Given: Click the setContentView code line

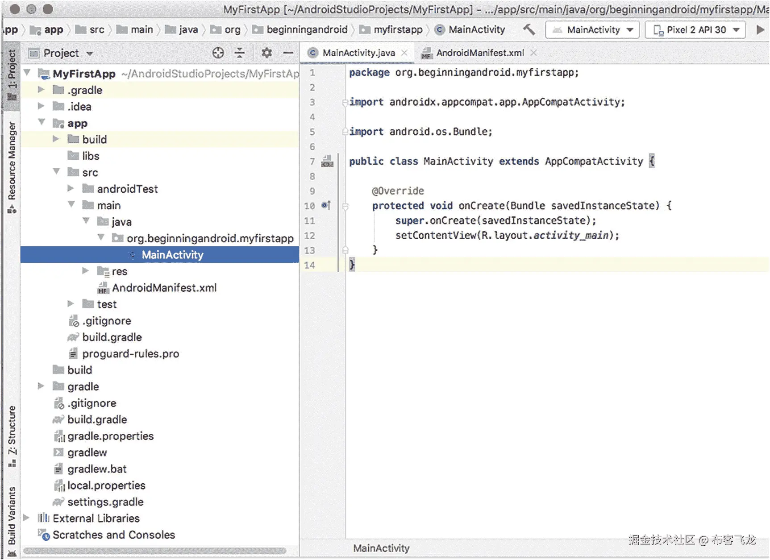Looking at the screenshot, I should pos(507,235).
